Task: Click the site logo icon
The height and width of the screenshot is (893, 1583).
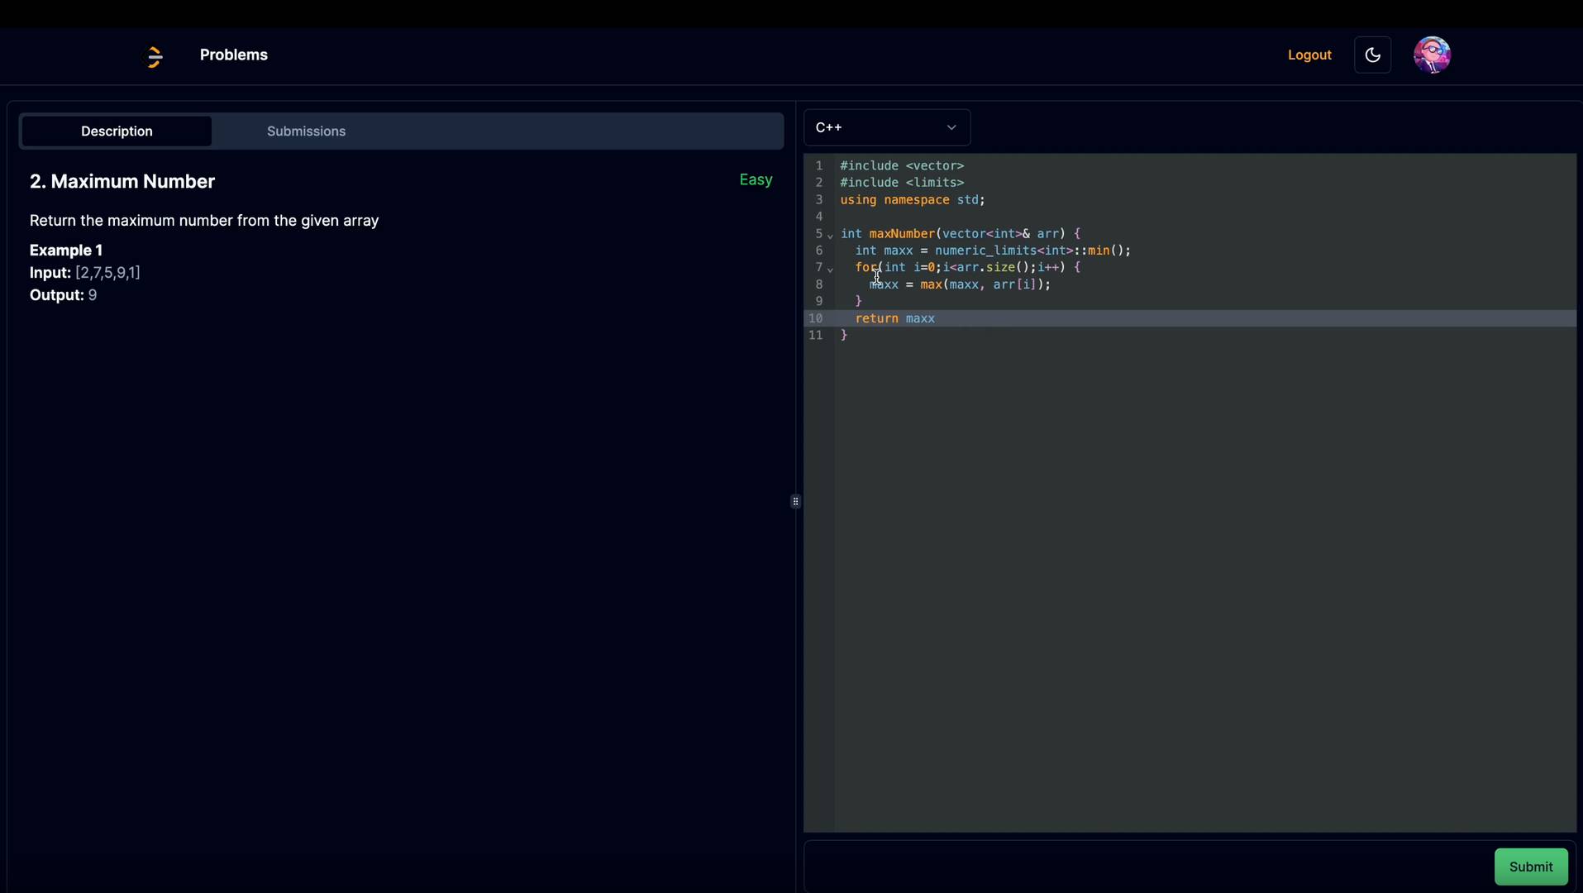Action: click(155, 56)
